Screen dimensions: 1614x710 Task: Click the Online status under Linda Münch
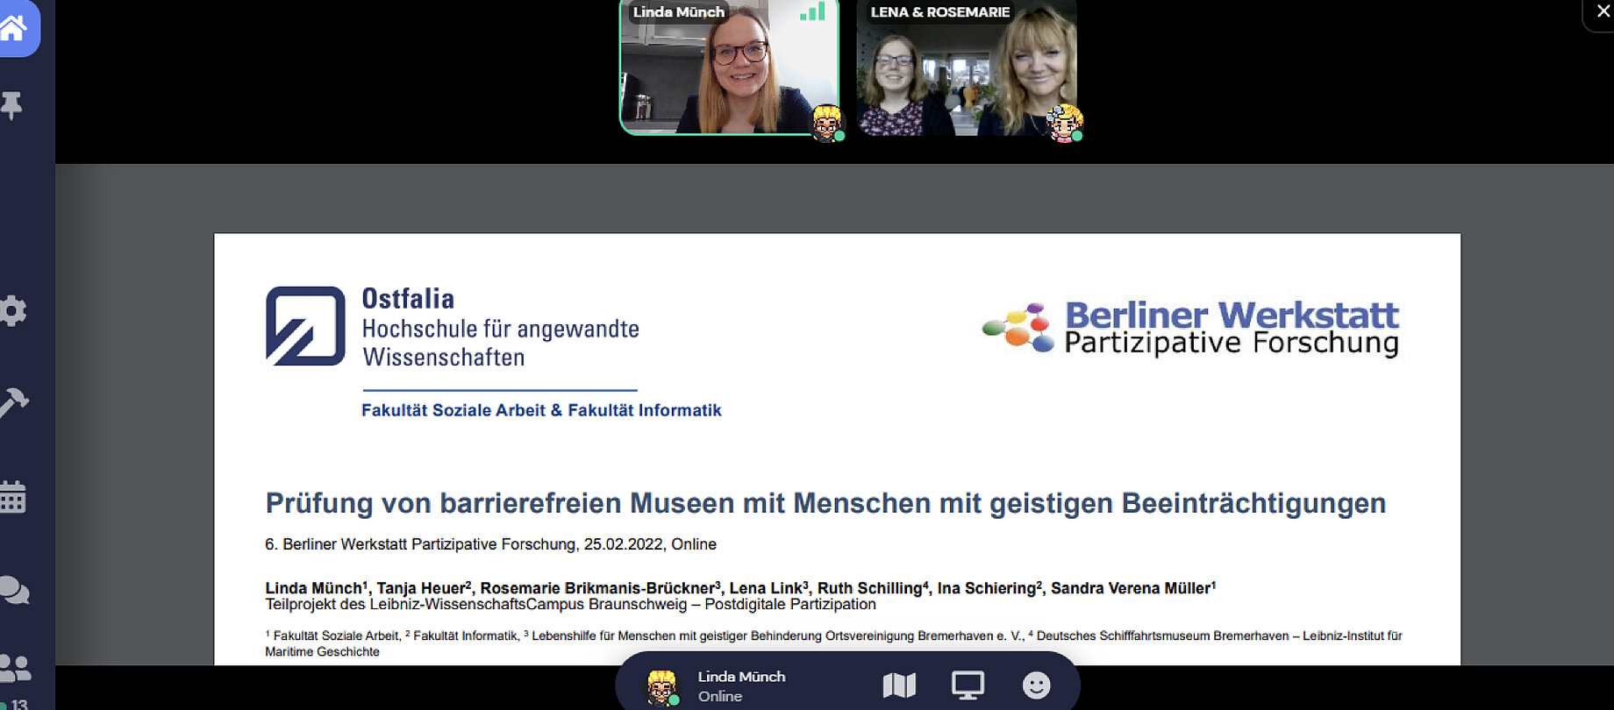pos(720,697)
